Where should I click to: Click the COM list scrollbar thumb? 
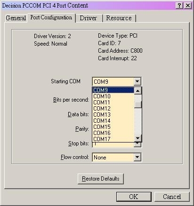[x=138, y=105]
